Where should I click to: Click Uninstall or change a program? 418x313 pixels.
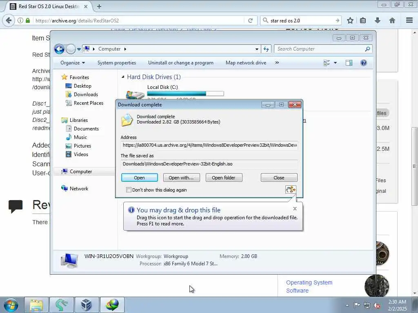[181, 63]
